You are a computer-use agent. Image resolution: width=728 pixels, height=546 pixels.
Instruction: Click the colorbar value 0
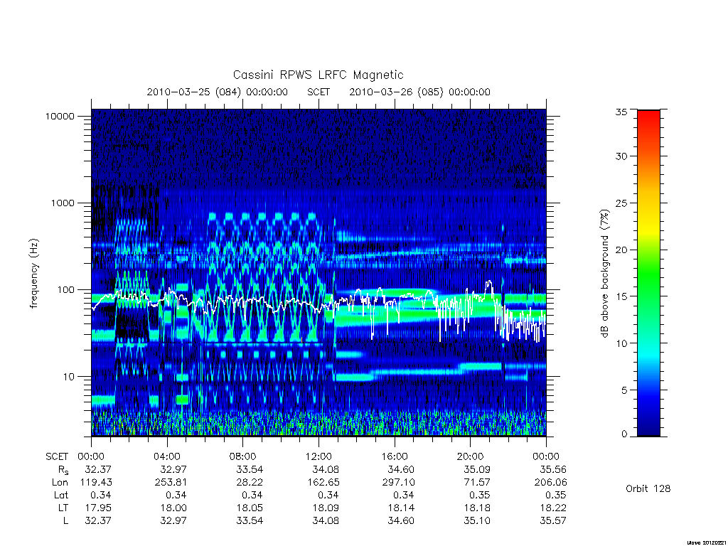[x=624, y=434]
